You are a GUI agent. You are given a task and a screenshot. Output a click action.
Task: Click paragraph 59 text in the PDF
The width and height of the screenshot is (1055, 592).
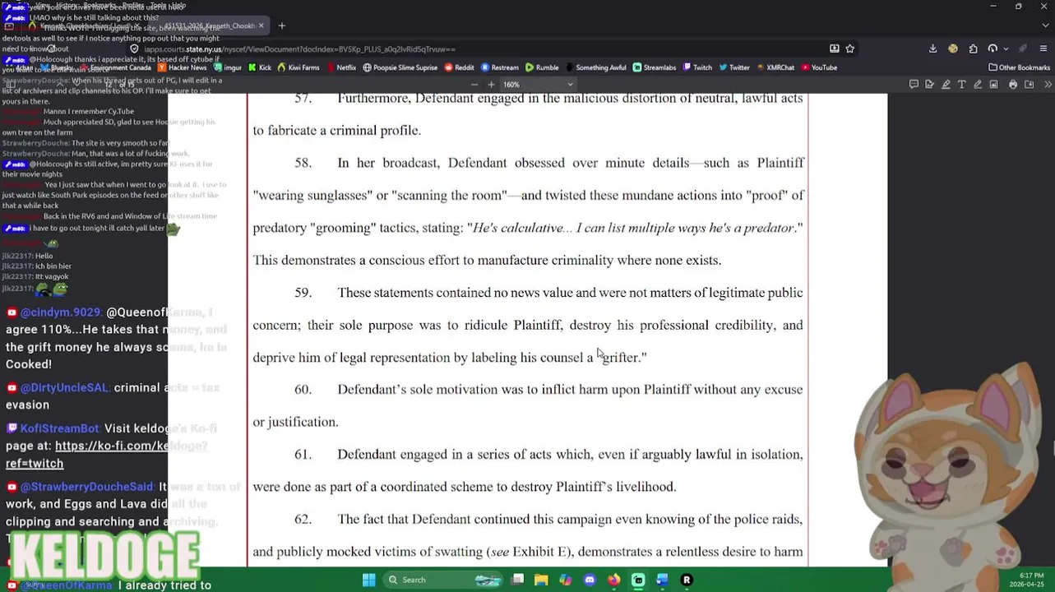coord(528,325)
